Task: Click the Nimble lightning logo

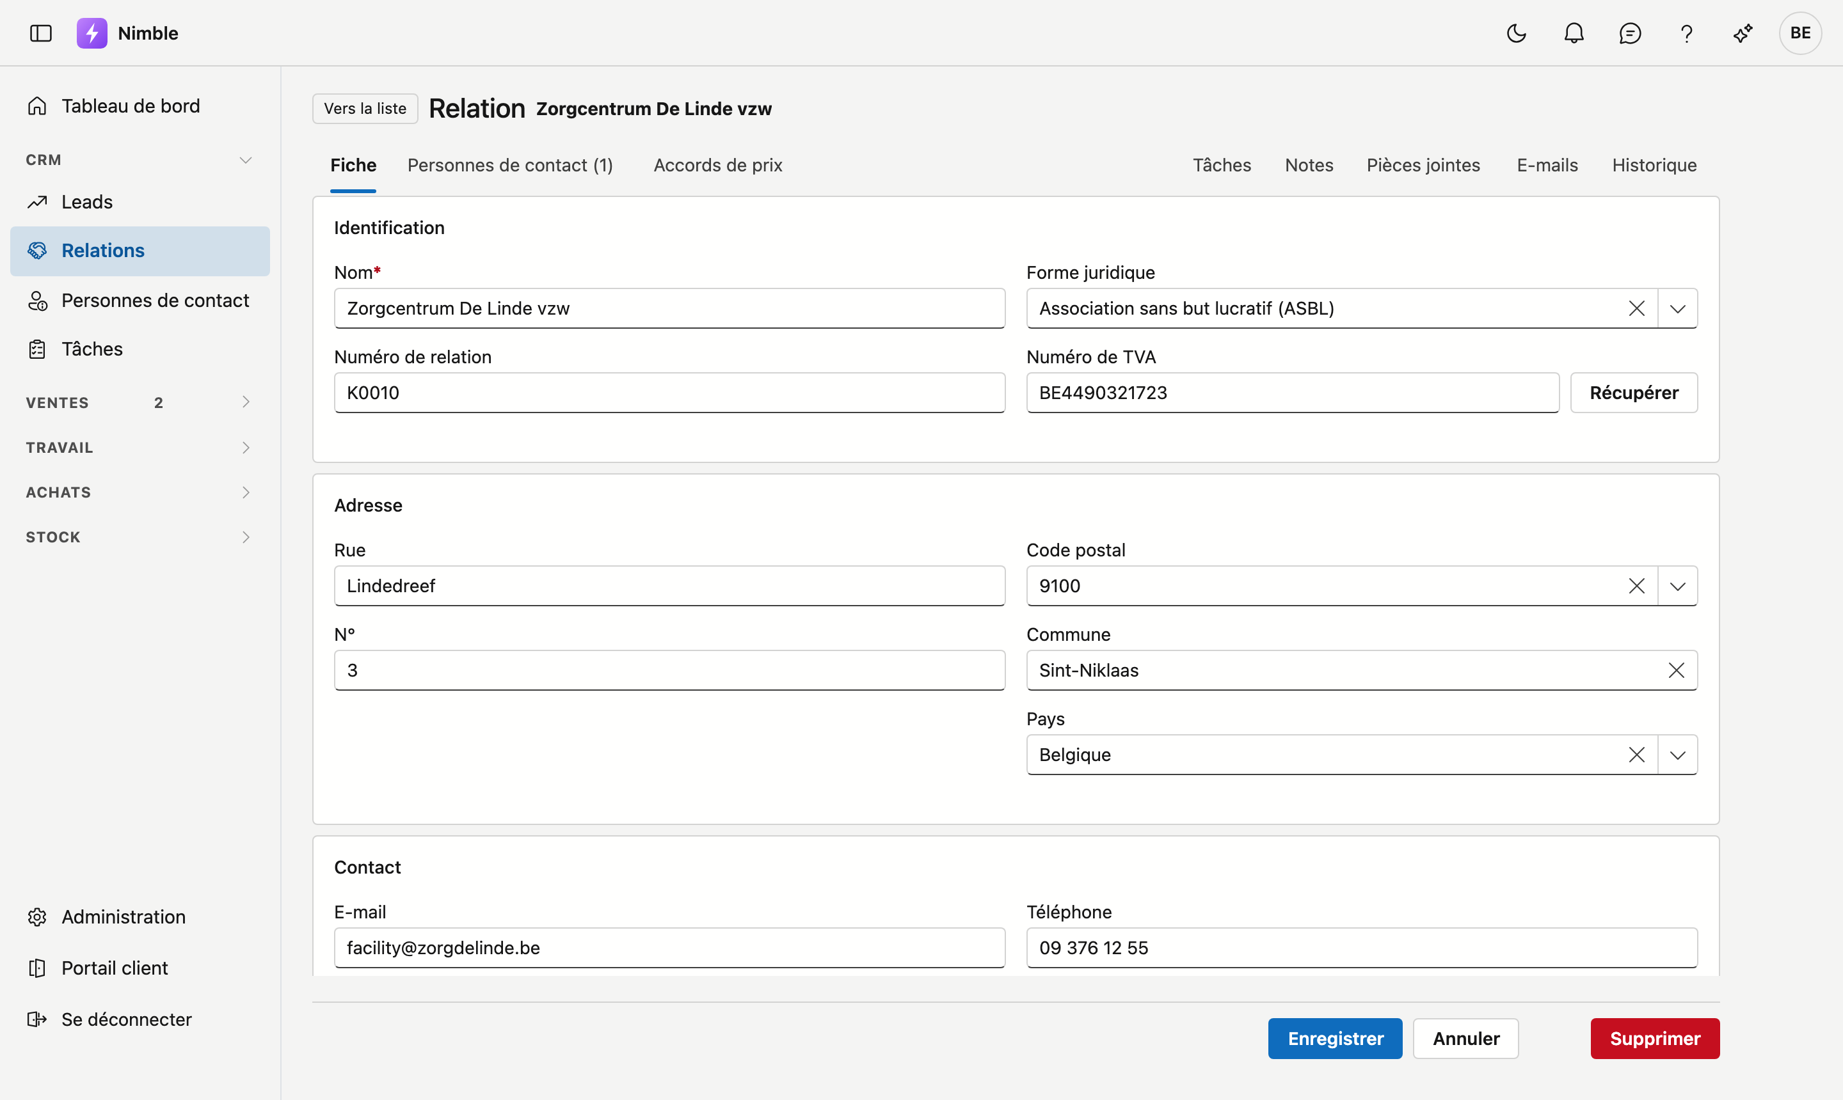Action: pyautogui.click(x=92, y=33)
